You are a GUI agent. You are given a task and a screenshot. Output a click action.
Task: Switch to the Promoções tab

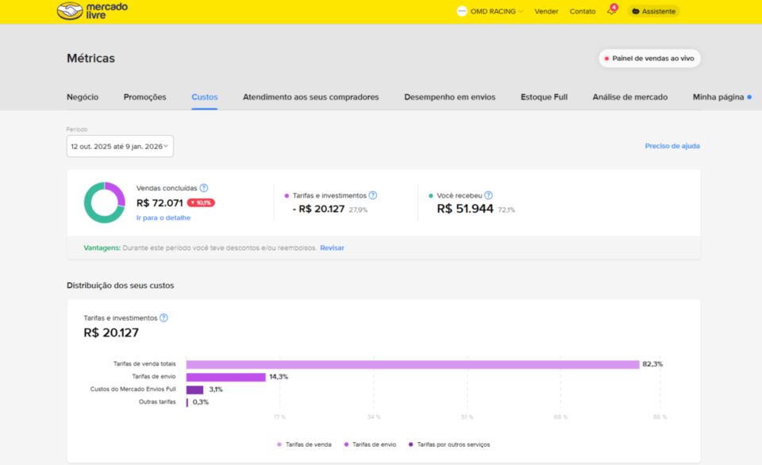click(144, 97)
